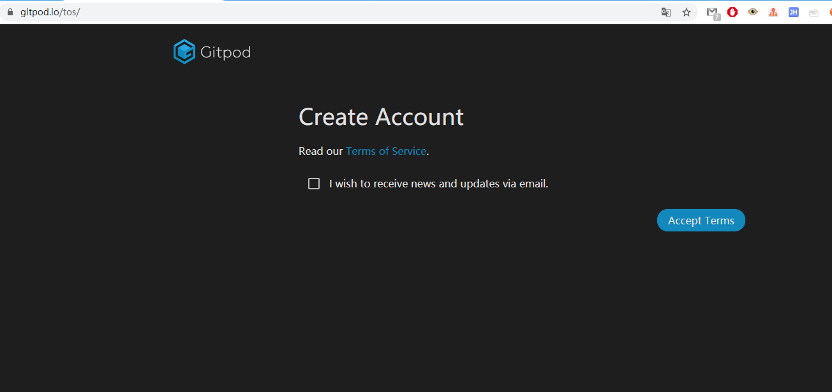The image size is (832, 392).
Task: Click the Accept Terms button
Action: click(x=701, y=221)
